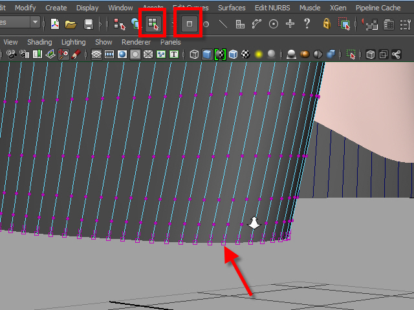This screenshot has height=310, width=414.
Task: Toggle Textured display checker icon
Action: click(245, 55)
